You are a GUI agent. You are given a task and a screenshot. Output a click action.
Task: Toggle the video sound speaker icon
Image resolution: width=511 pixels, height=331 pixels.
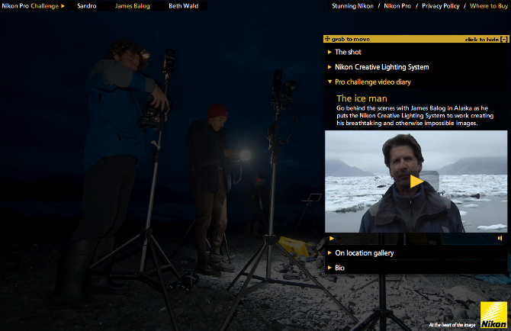pos(500,238)
